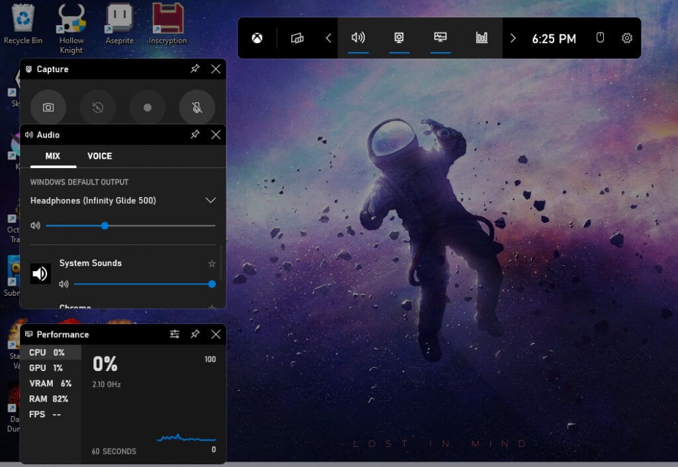Screen dimensions: 678x467
Task: Click the mouse click-through icon
Action: click(x=601, y=38)
